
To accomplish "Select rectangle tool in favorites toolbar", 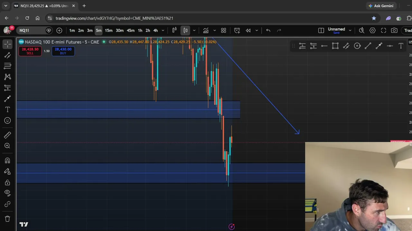I will (335, 46).
